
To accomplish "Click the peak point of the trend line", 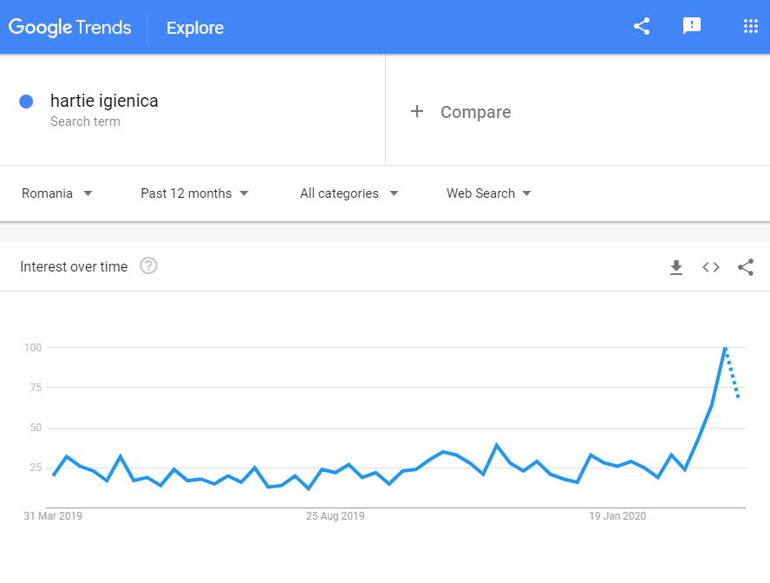I will (x=724, y=347).
